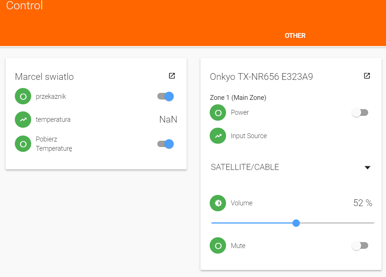The width and height of the screenshot is (386, 277).
Task: Turn on the Onkyo Power toggle
Action: [x=360, y=113]
